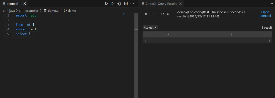The width and height of the screenshot is (275, 98).
Task: Click line number 5 in gutter
Action: [x=8, y=34]
